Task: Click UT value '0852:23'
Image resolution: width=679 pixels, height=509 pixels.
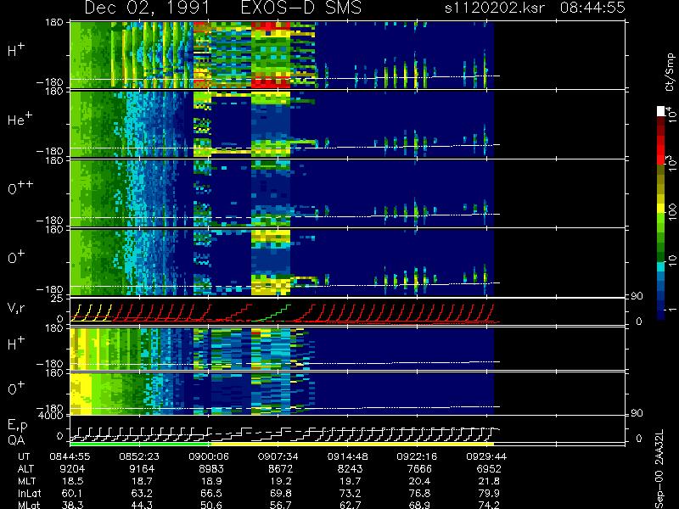Action: coord(139,456)
